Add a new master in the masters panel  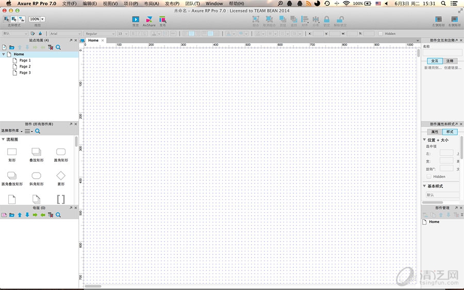tap(4, 215)
